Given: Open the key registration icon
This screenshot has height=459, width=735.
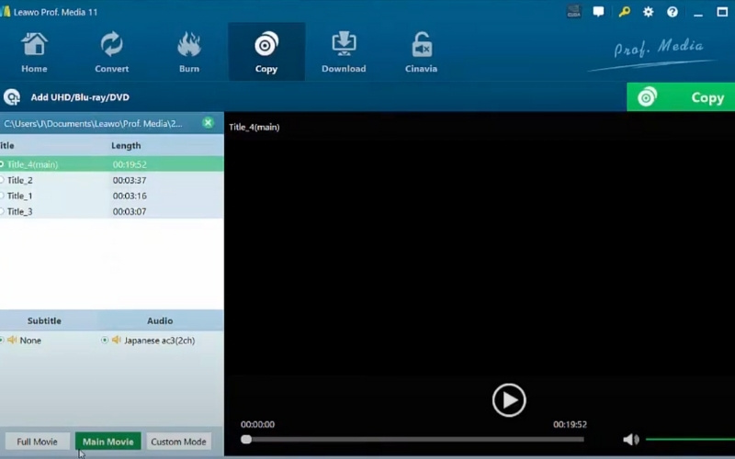Looking at the screenshot, I should (x=624, y=12).
